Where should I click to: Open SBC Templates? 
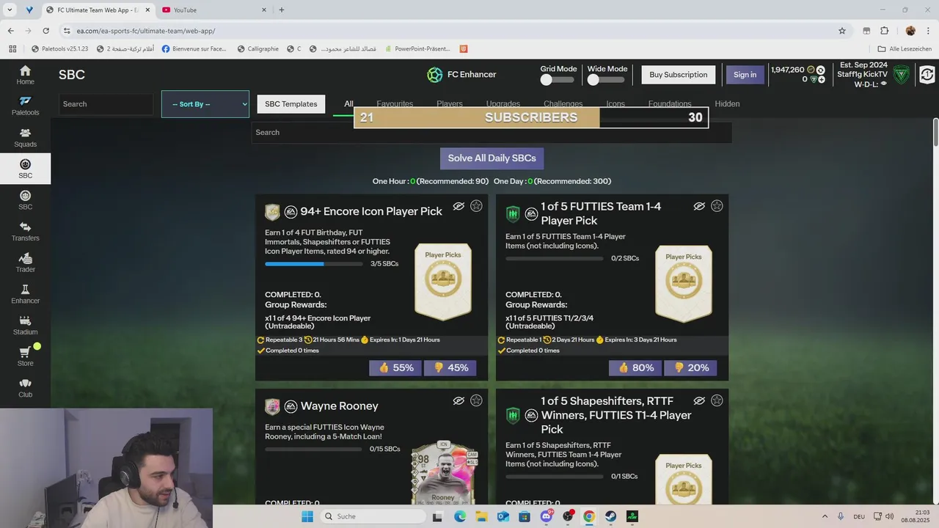(x=291, y=104)
